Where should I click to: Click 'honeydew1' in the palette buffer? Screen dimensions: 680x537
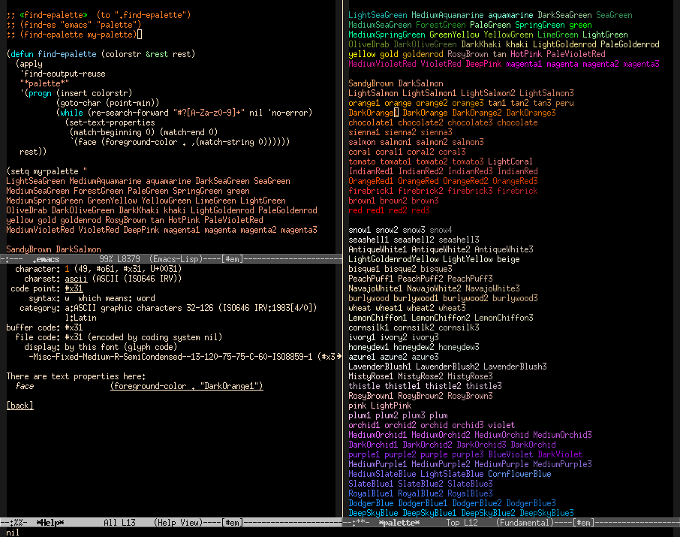[369, 347]
